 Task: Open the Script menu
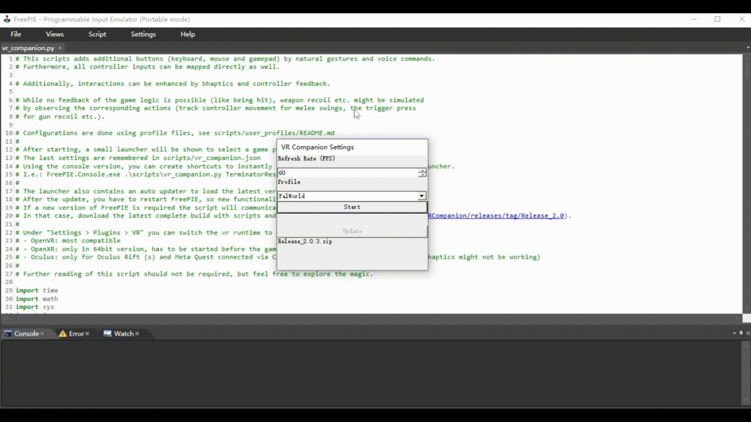(97, 34)
